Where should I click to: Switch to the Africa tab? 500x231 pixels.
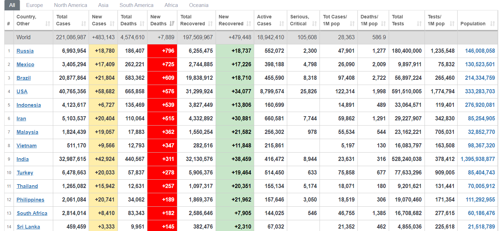[171, 5]
